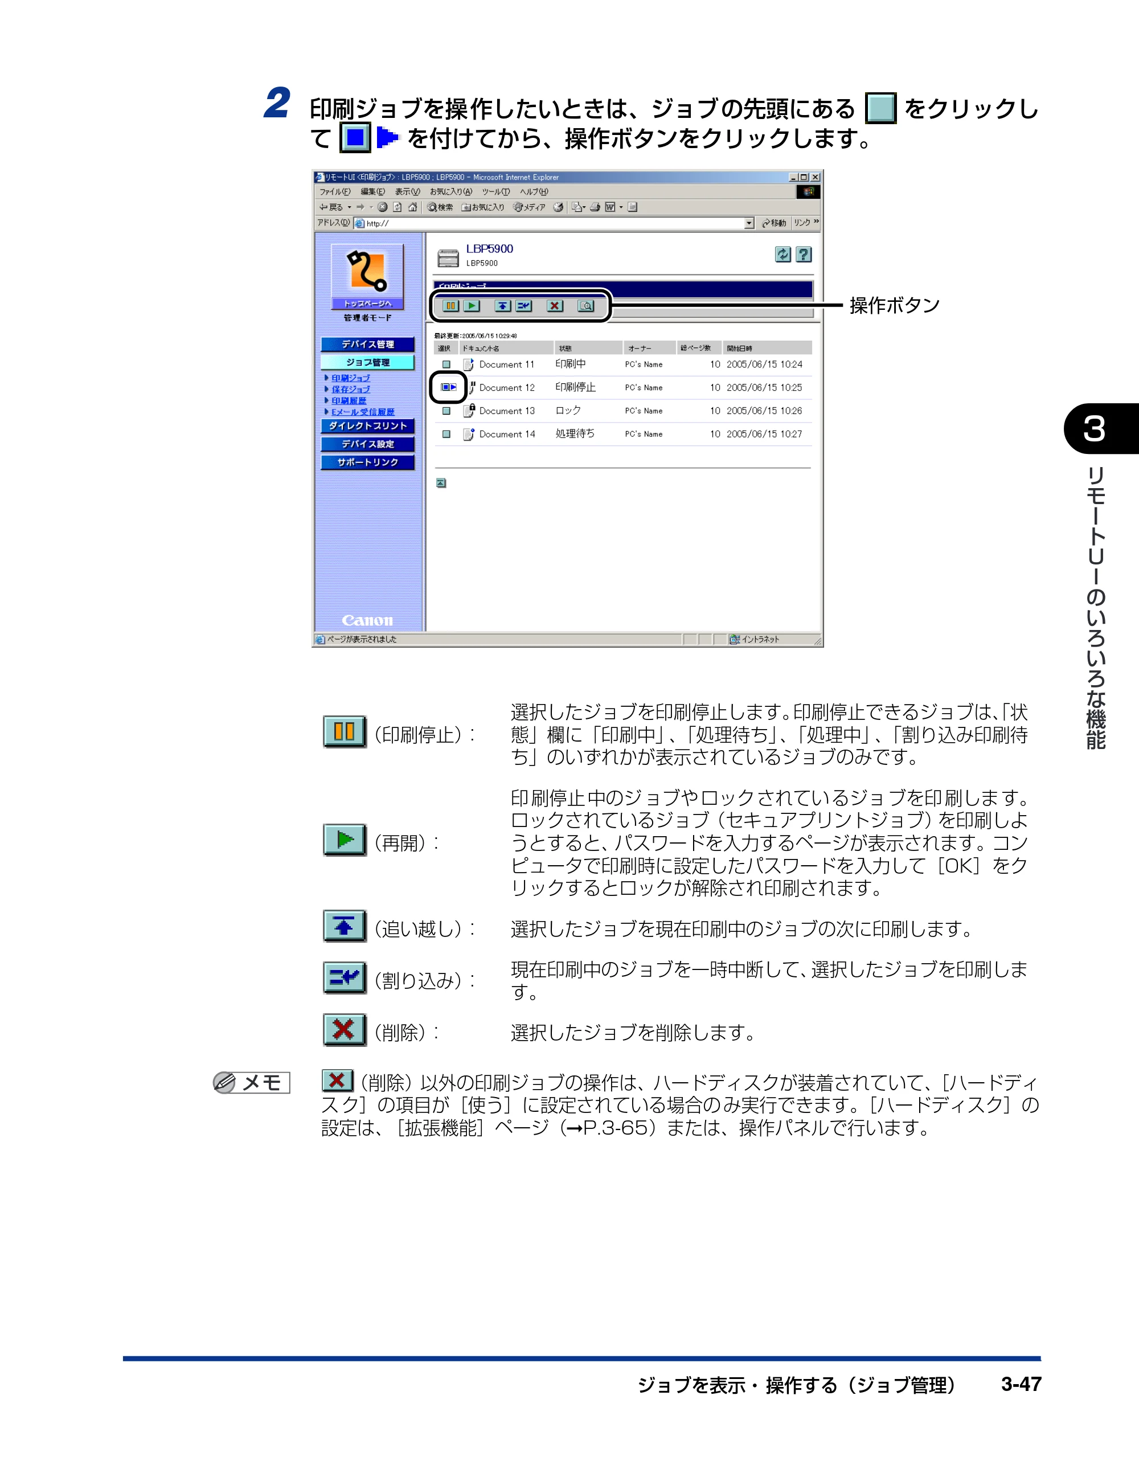Click the return-to-top icon below the job list

[x=441, y=483]
